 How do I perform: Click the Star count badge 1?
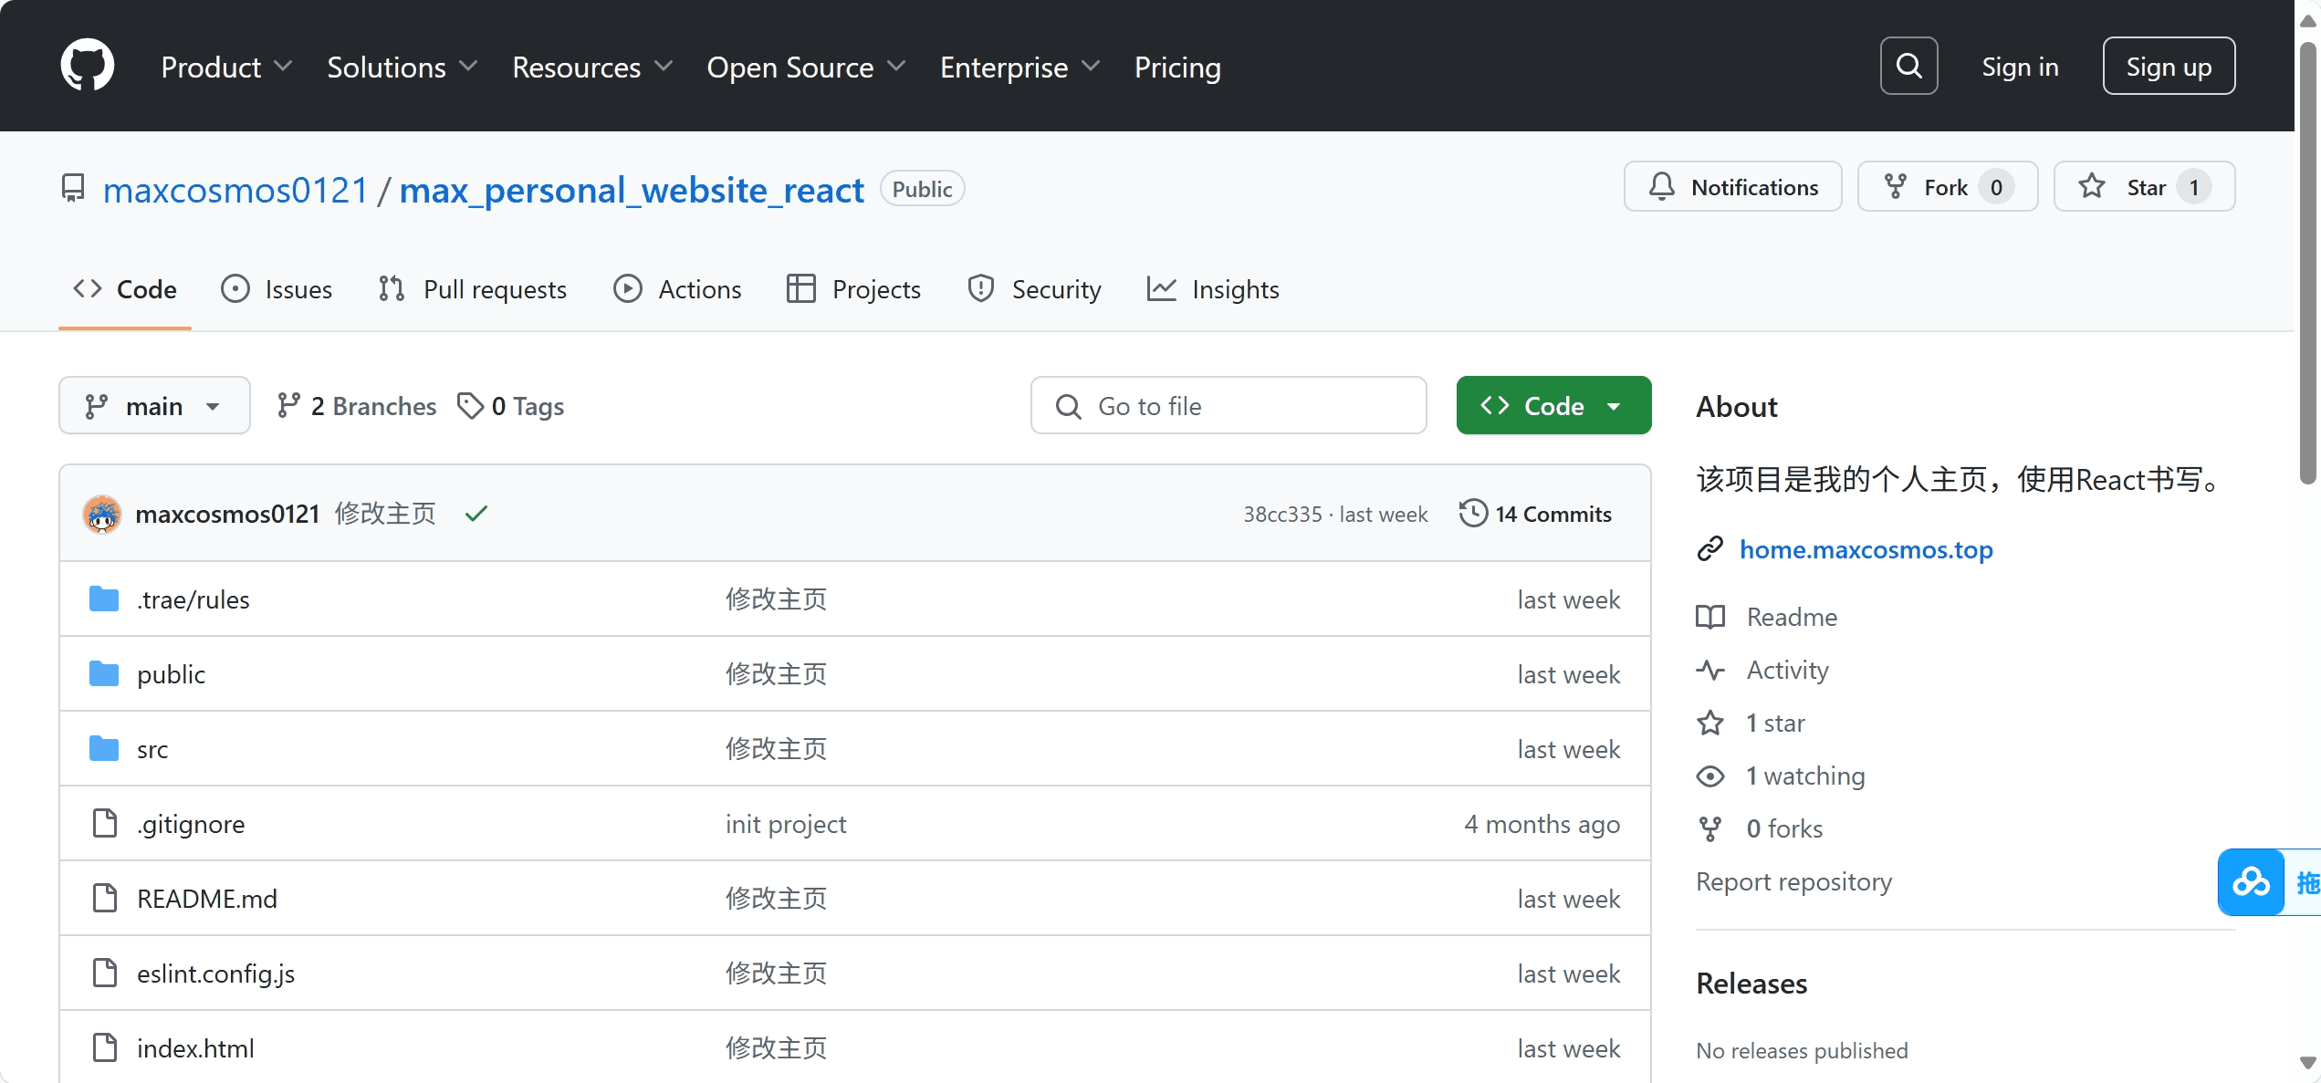pyautogui.click(x=2193, y=187)
